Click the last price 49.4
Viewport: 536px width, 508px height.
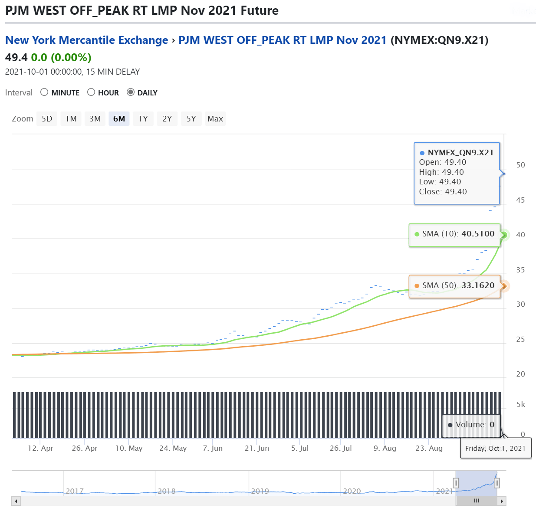click(x=16, y=57)
